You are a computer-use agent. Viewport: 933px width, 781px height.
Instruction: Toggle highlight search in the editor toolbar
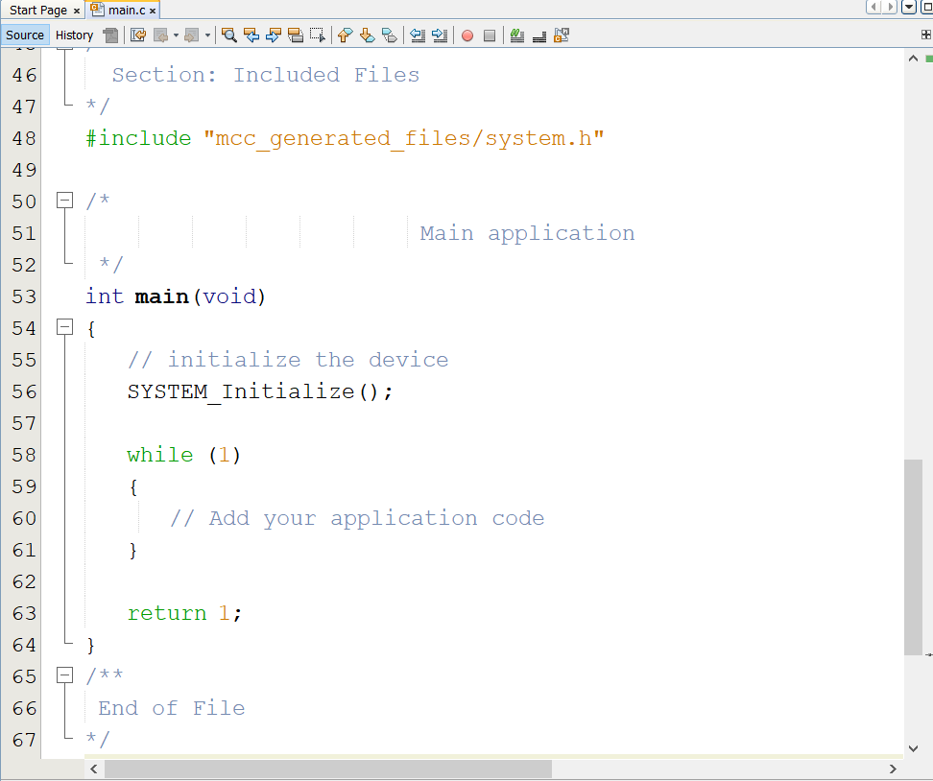pyautogui.click(x=296, y=35)
